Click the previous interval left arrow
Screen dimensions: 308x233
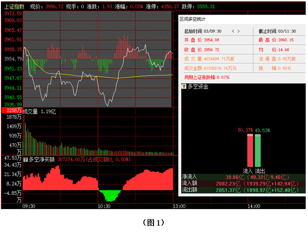[233, 31]
